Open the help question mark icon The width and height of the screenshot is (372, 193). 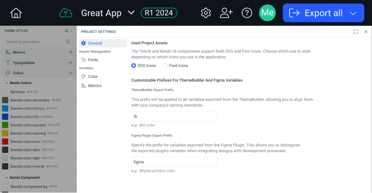point(247,13)
